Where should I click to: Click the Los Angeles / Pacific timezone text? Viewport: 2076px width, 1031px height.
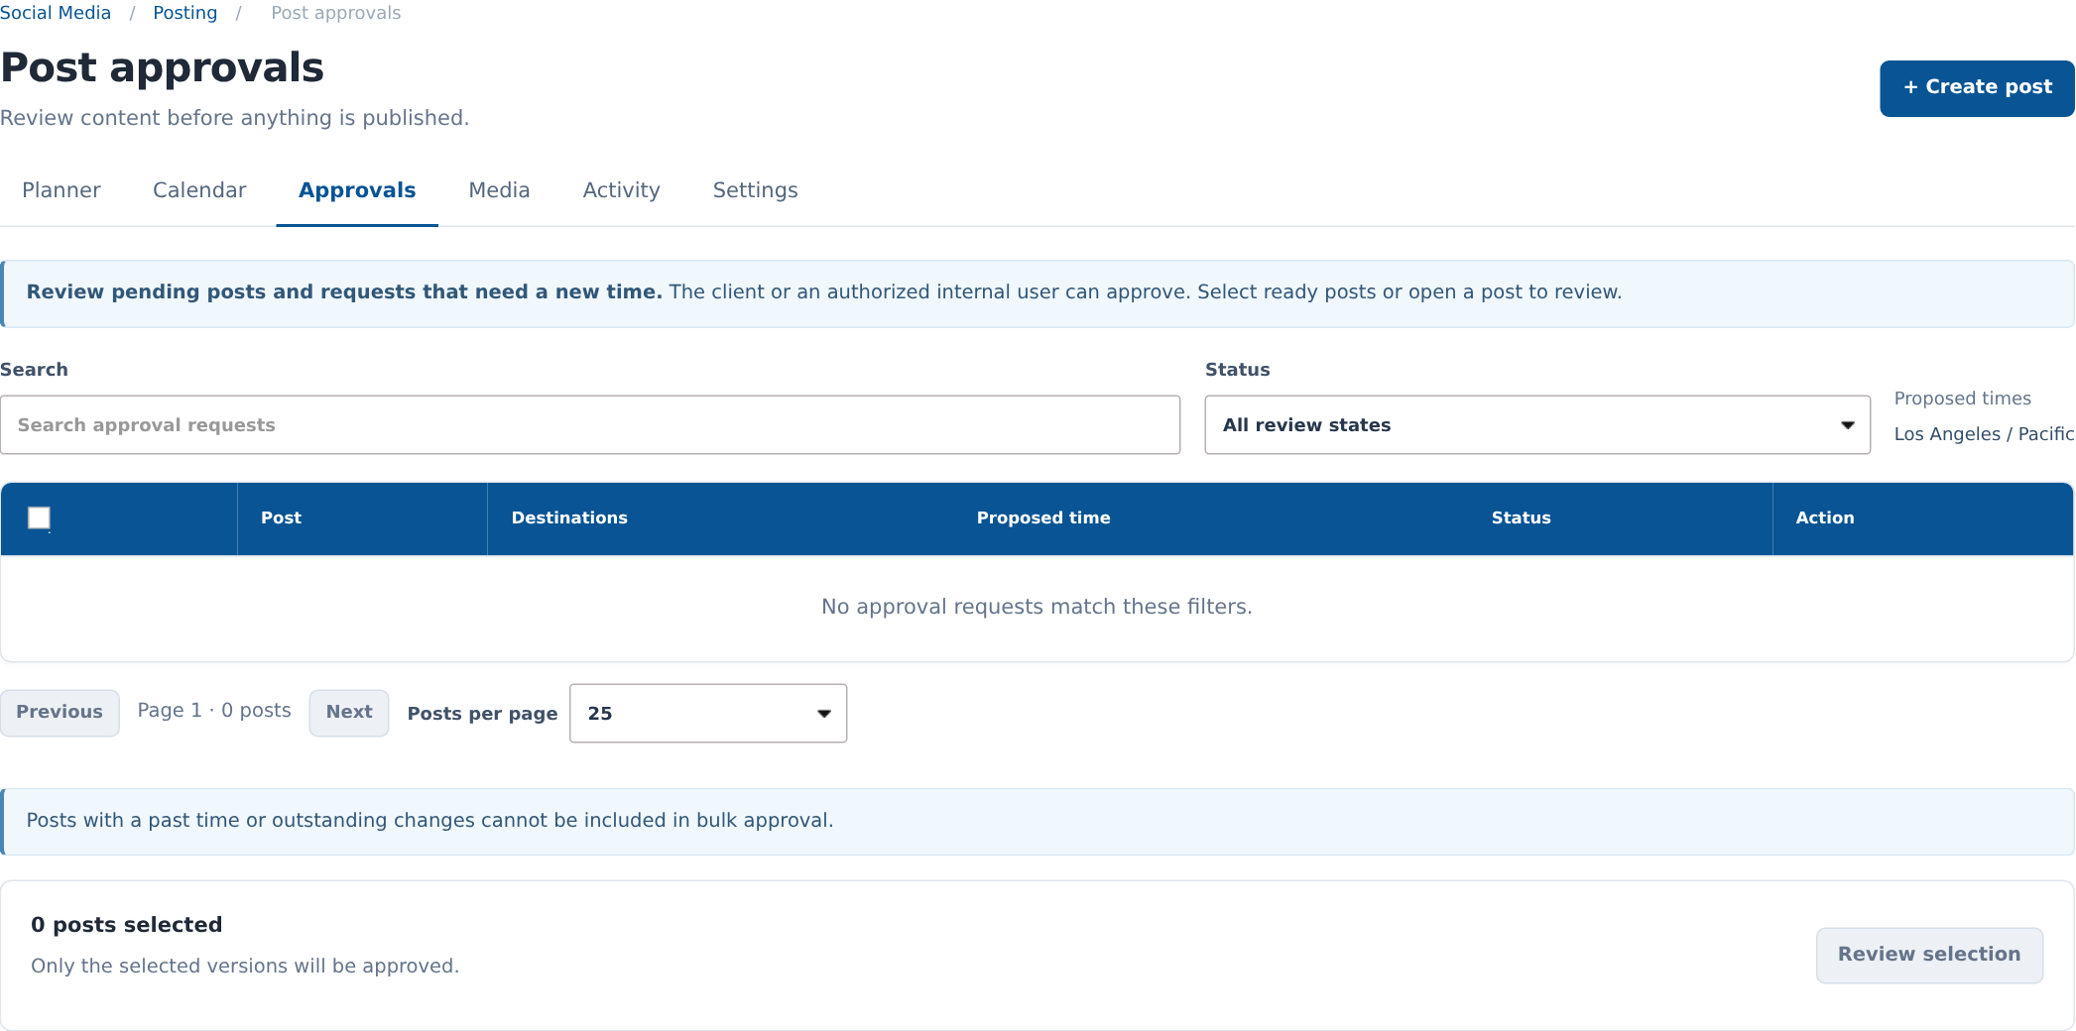coord(1984,434)
